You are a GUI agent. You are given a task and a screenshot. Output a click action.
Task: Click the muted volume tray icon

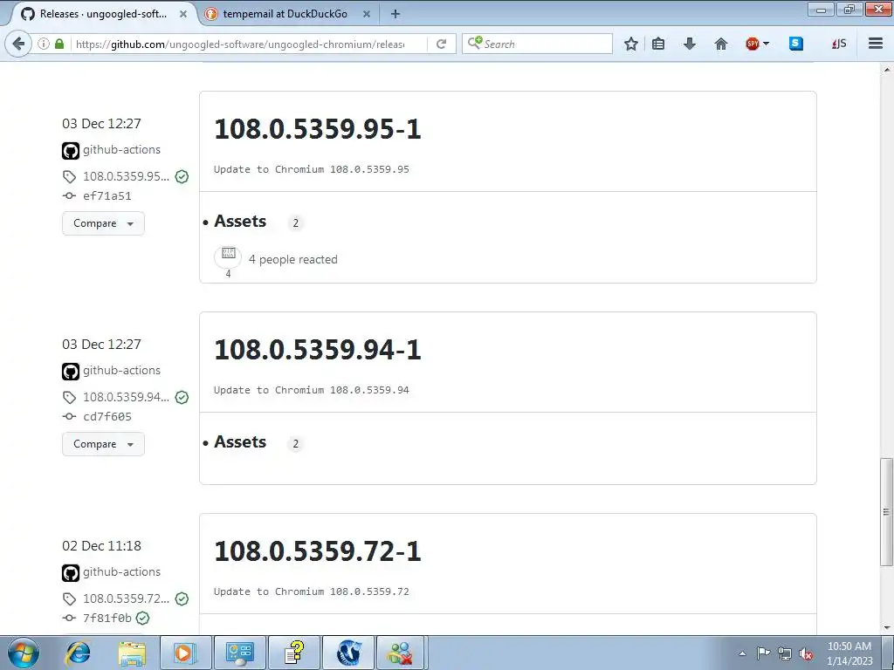coord(806,653)
